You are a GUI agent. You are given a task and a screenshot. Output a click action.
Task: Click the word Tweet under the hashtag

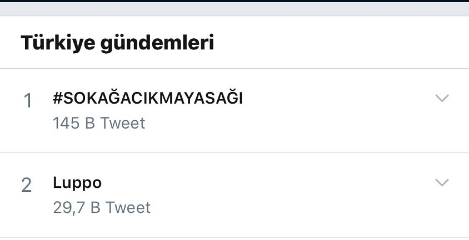pyautogui.click(x=123, y=123)
